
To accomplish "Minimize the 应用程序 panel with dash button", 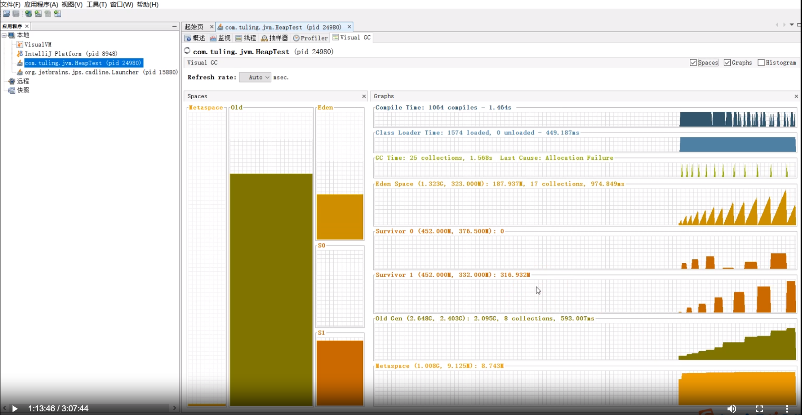I will pyautogui.click(x=174, y=26).
